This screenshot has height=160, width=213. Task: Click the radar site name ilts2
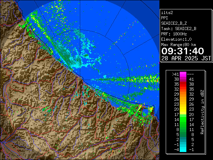coord(167,13)
